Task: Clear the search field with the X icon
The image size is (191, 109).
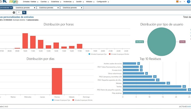Action: coord(14,12)
